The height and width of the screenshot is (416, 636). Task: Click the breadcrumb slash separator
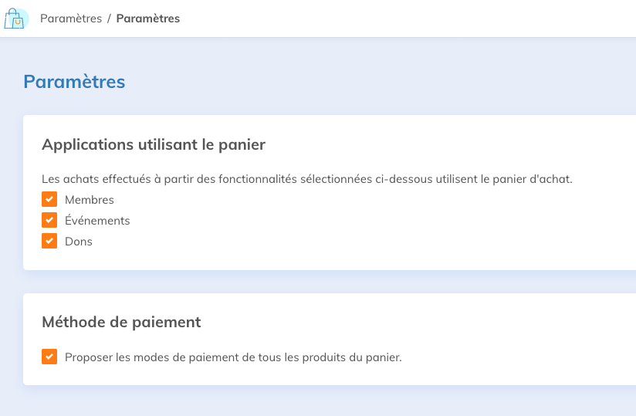coord(109,19)
